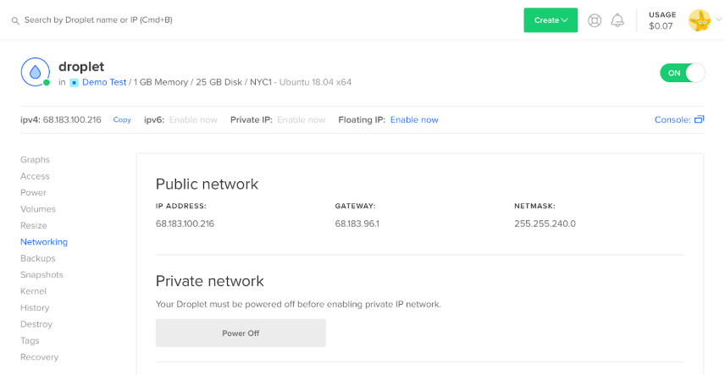
Task: Open the Console window icon
Action: coord(699,120)
